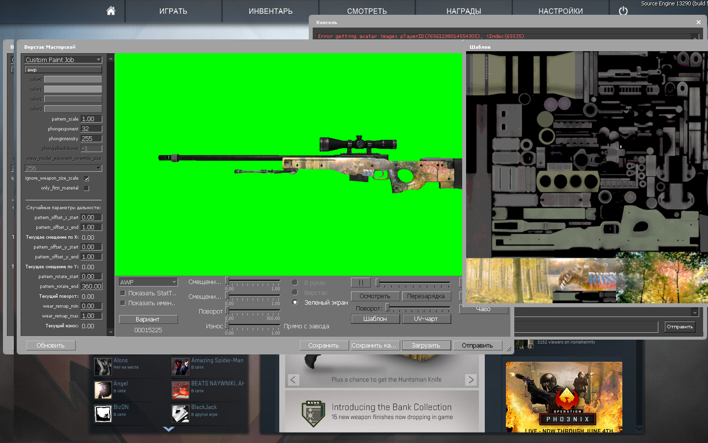Select Верстак radio button
Viewport: 708px width, 443px height.
pyautogui.click(x=295, y=292)
